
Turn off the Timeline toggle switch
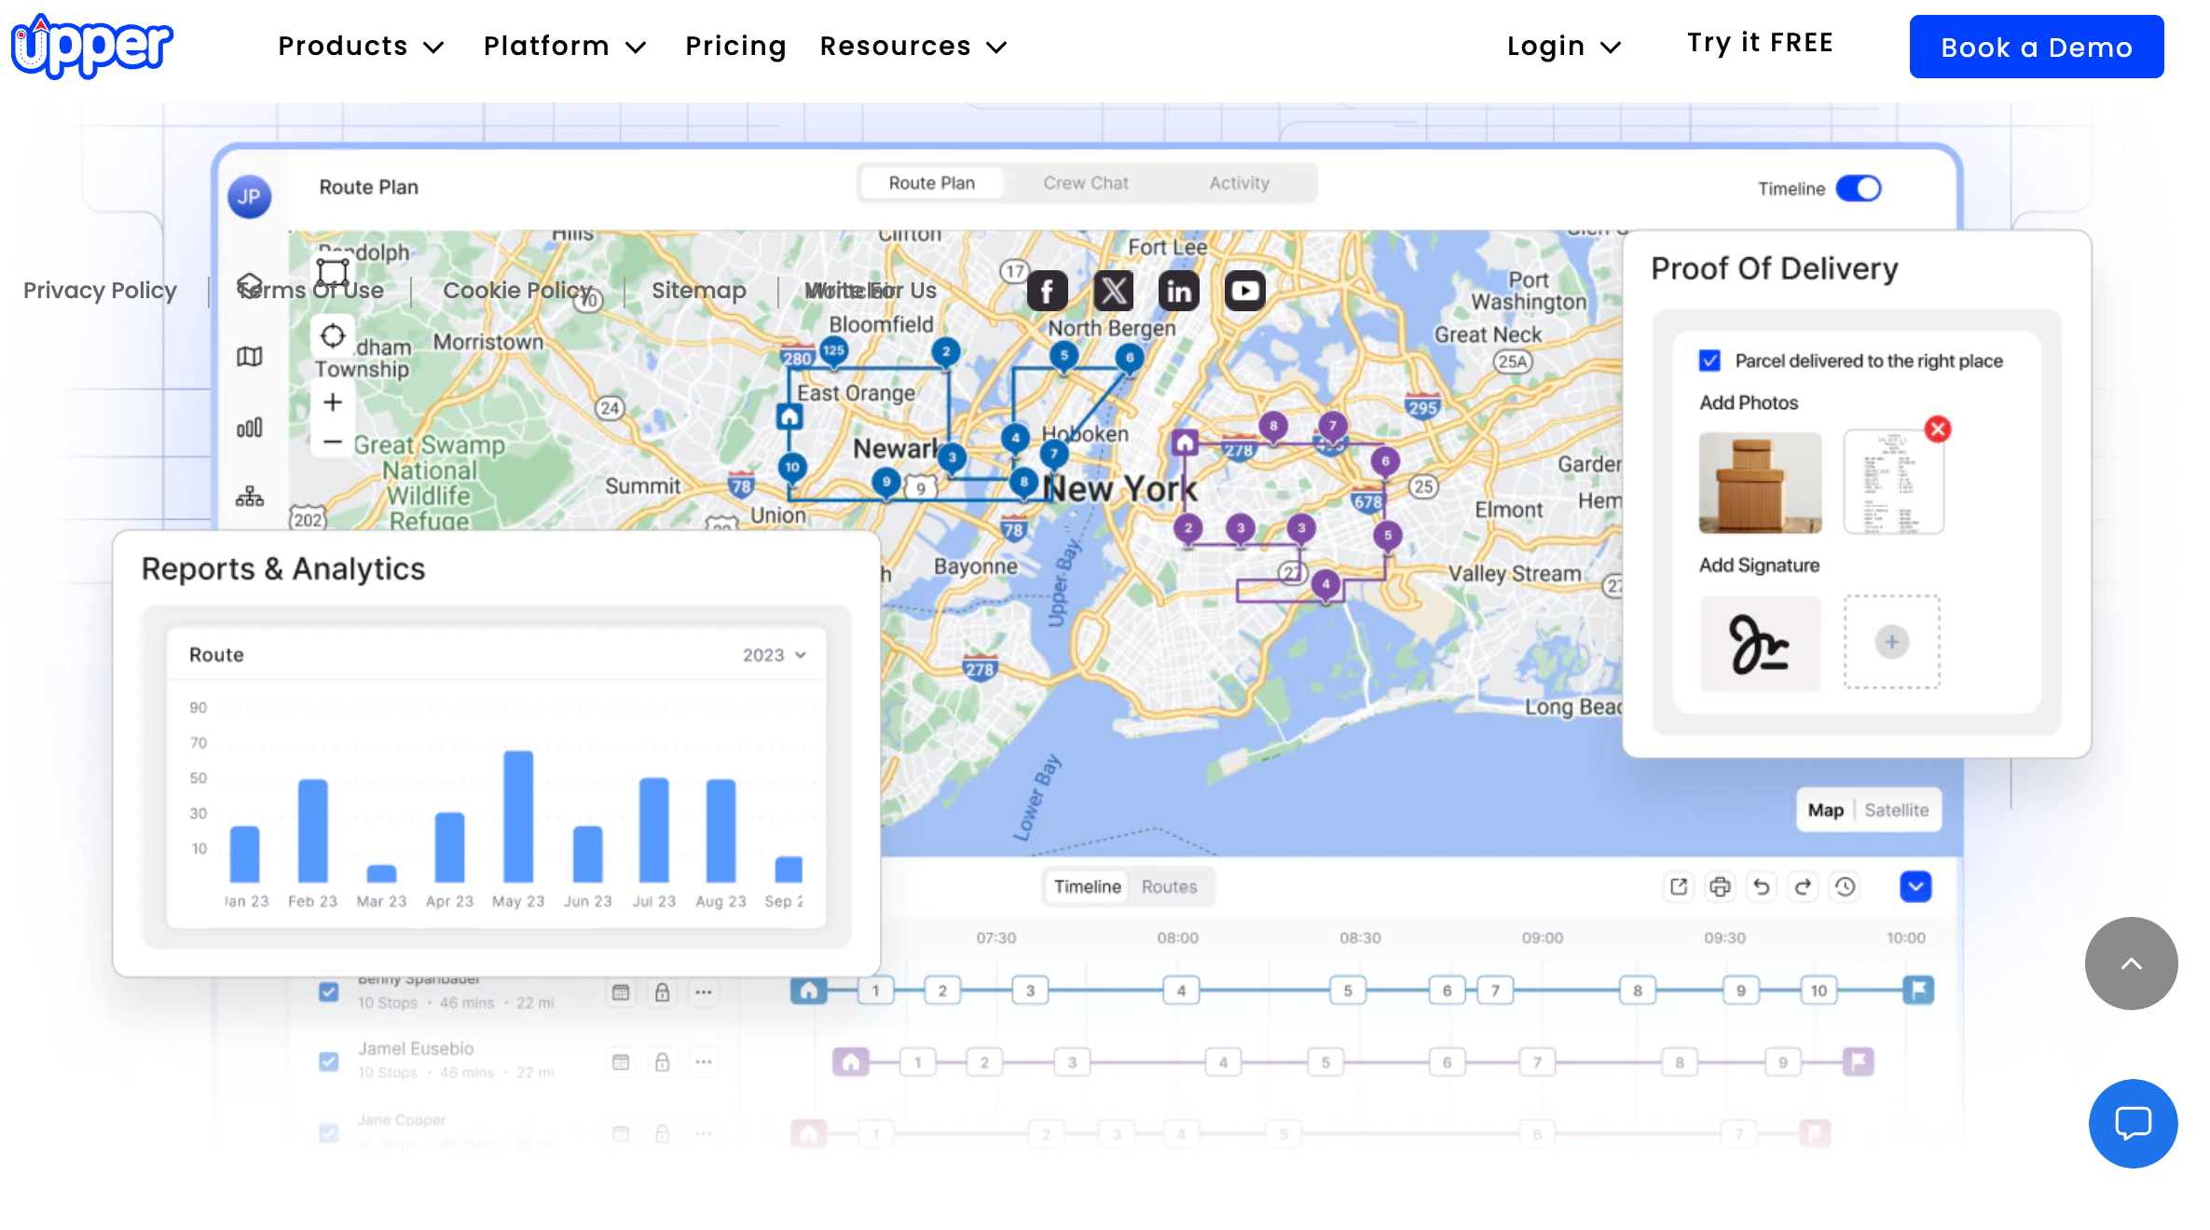click(x=1859, y=188)
